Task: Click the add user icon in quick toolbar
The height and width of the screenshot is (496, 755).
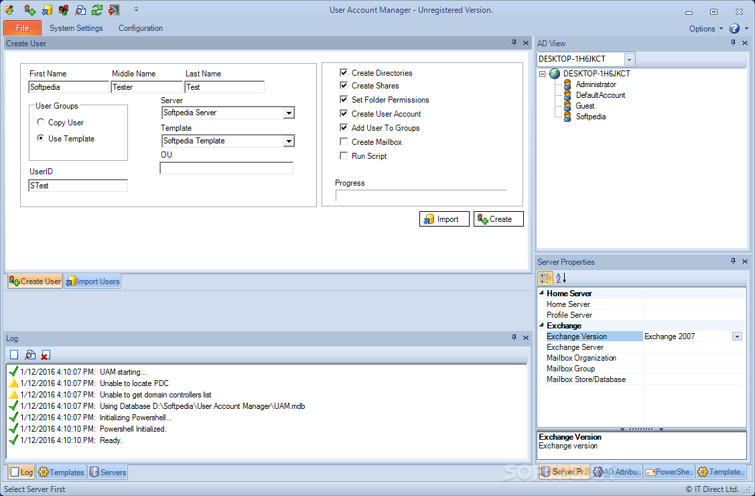Action: 30,10
